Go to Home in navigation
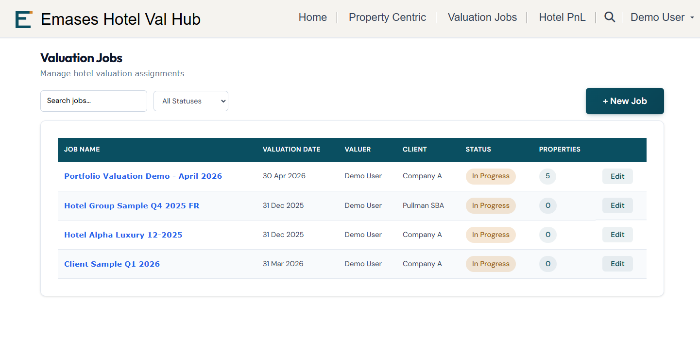This screenshot has width=700, height=340. 313,17
